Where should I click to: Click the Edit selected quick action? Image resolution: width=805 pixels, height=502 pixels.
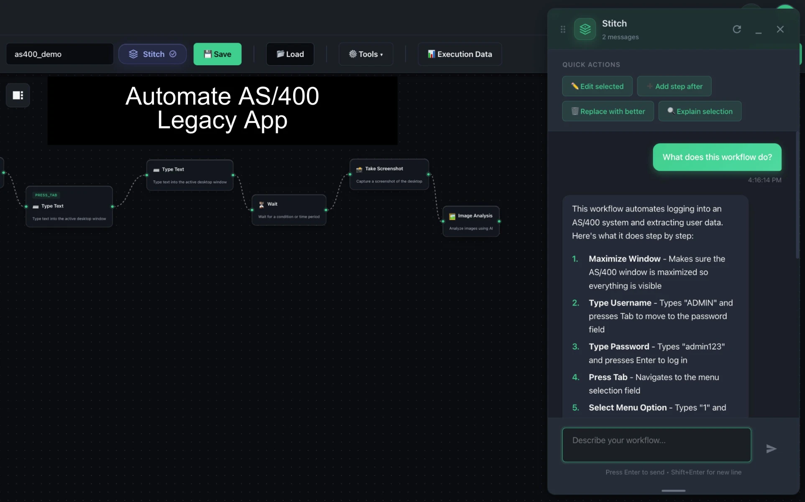[x=597, y=86]
